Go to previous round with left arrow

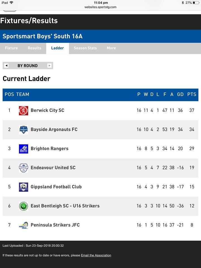(6, 66)
